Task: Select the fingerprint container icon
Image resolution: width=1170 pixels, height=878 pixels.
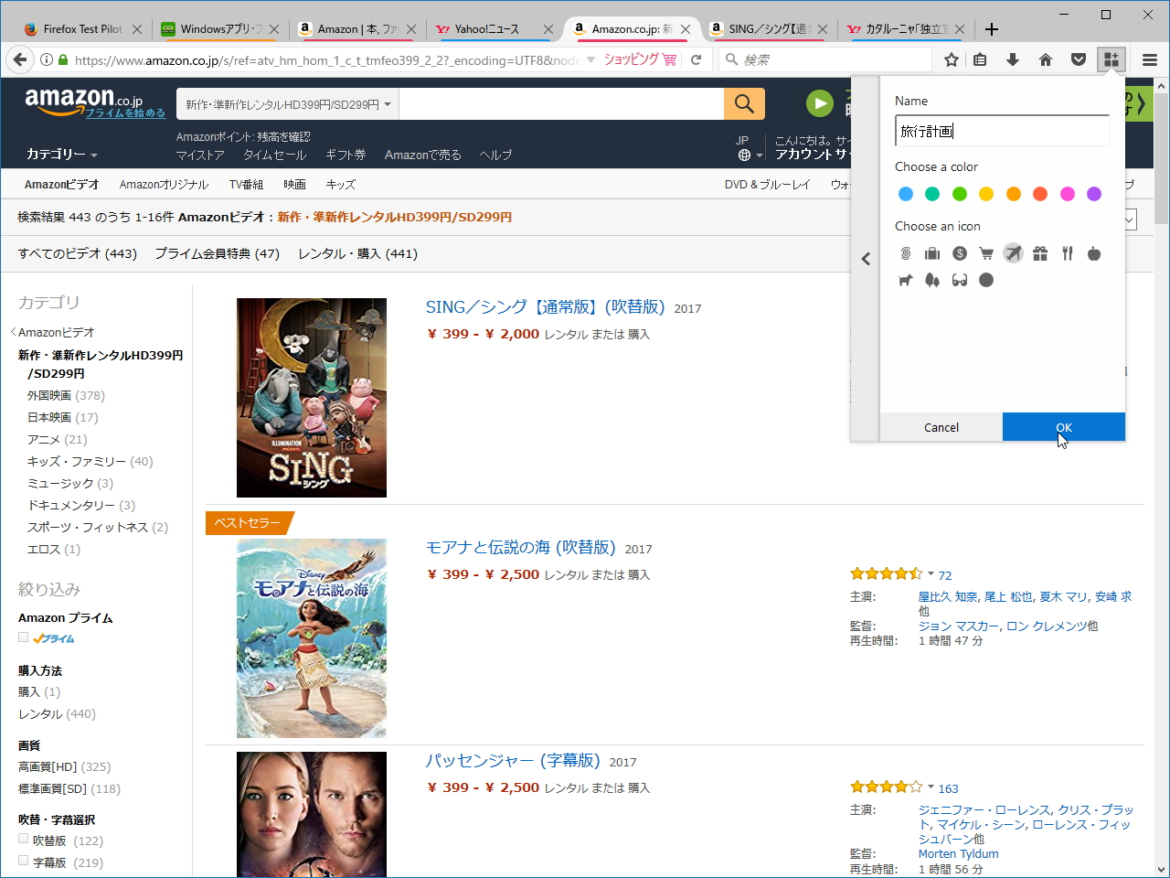Action: [906, 253]
